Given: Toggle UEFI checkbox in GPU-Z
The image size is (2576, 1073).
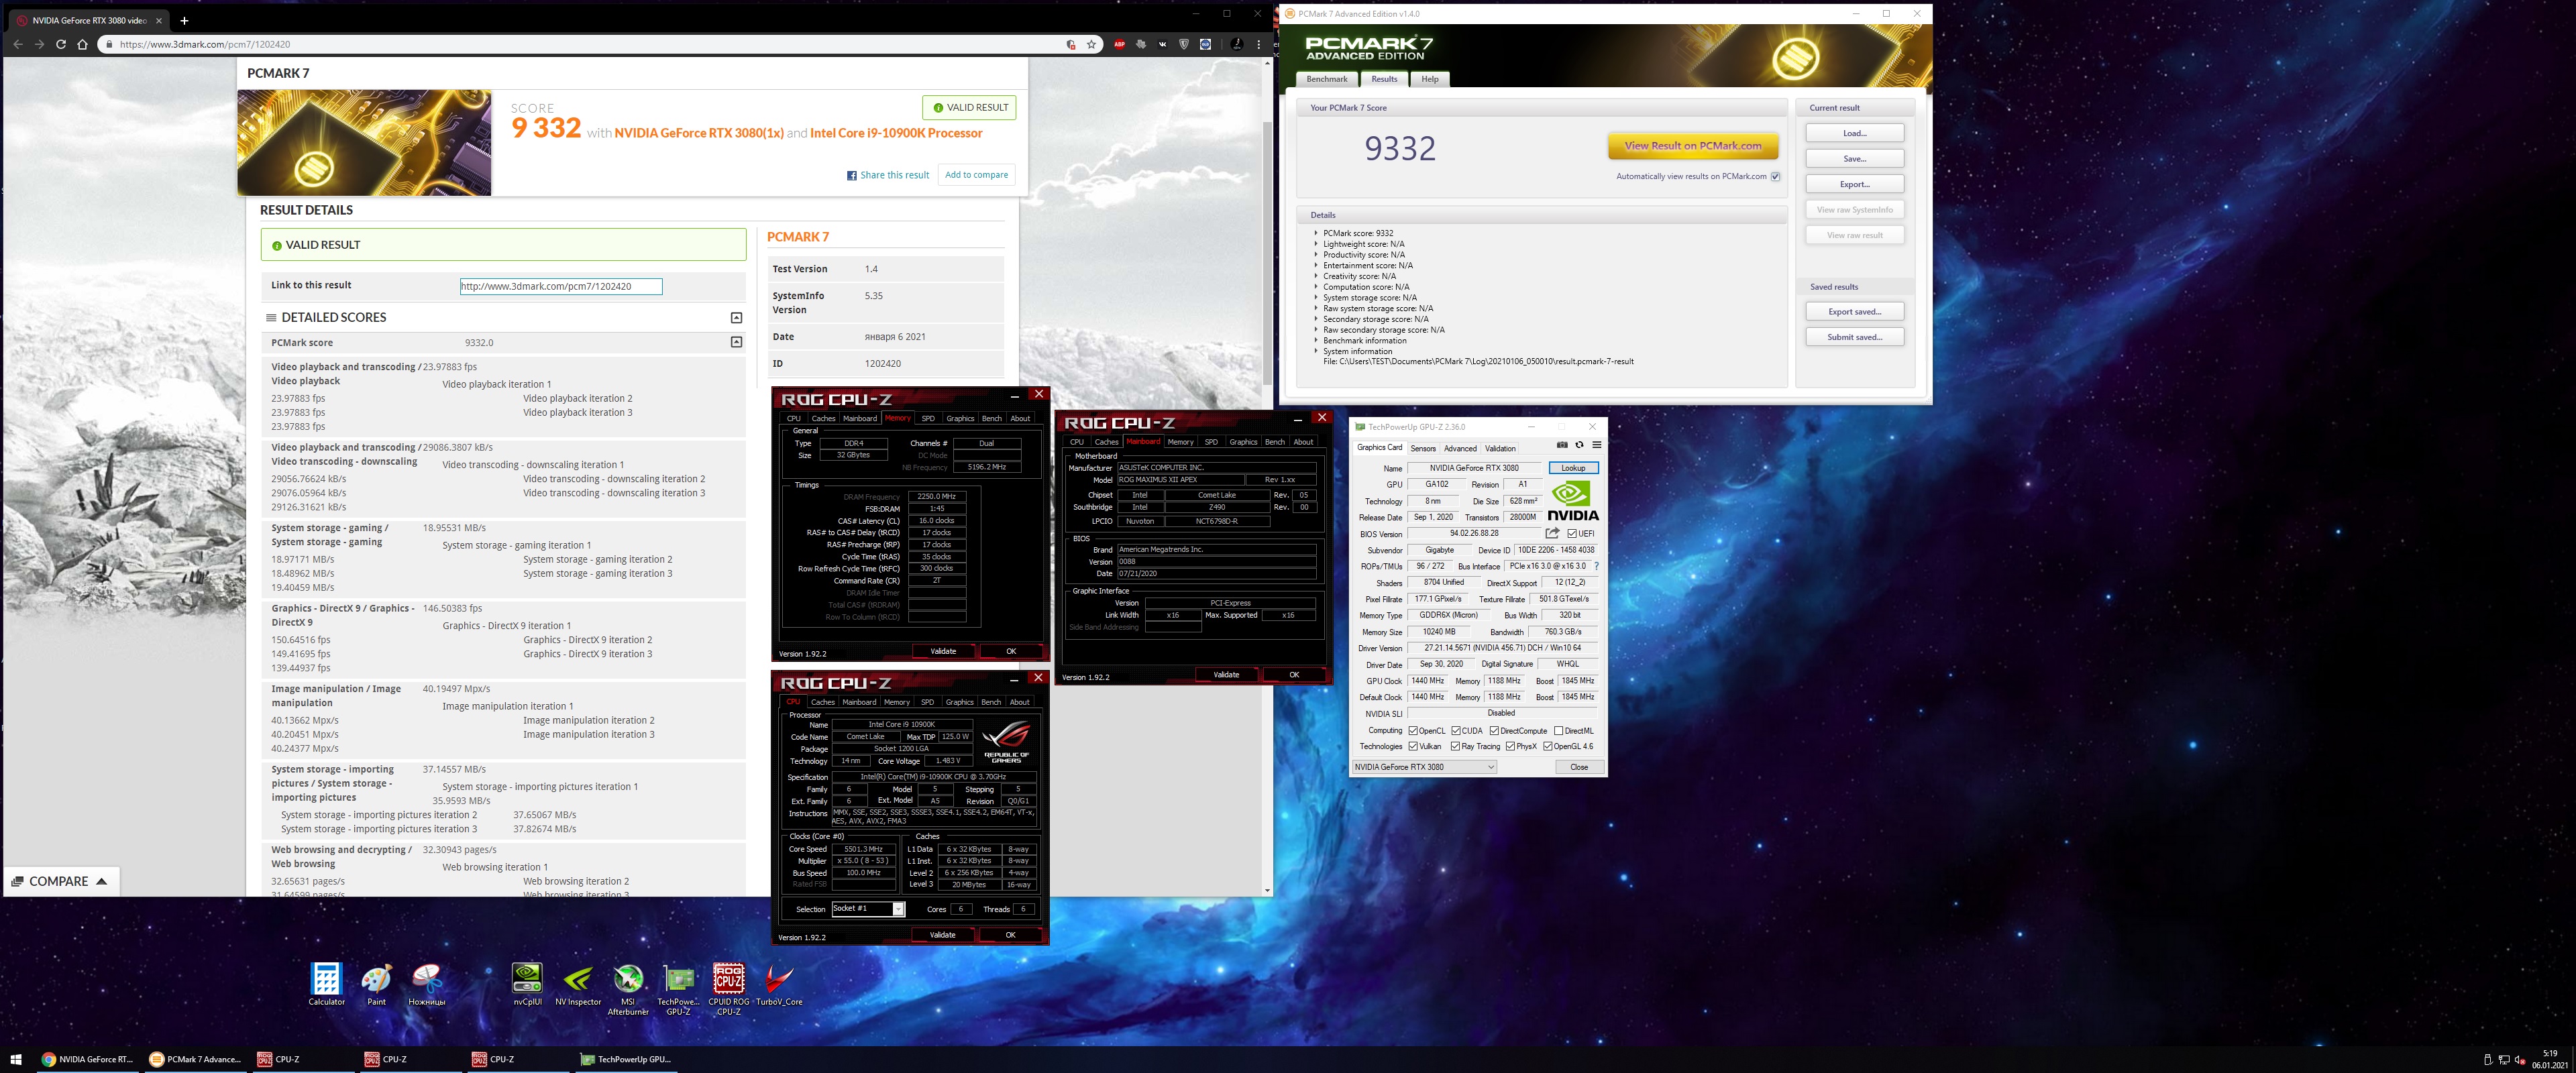Looking at the screenshot, I should pos(1573,533).
